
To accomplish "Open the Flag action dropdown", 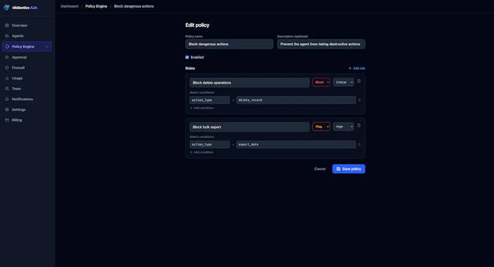I will (321, 126).
